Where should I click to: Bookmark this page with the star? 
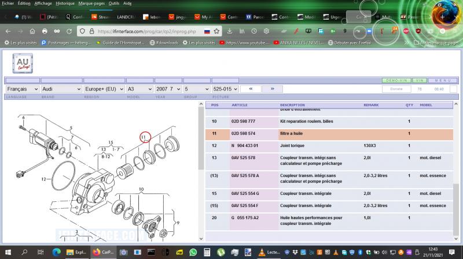point(216,31)
